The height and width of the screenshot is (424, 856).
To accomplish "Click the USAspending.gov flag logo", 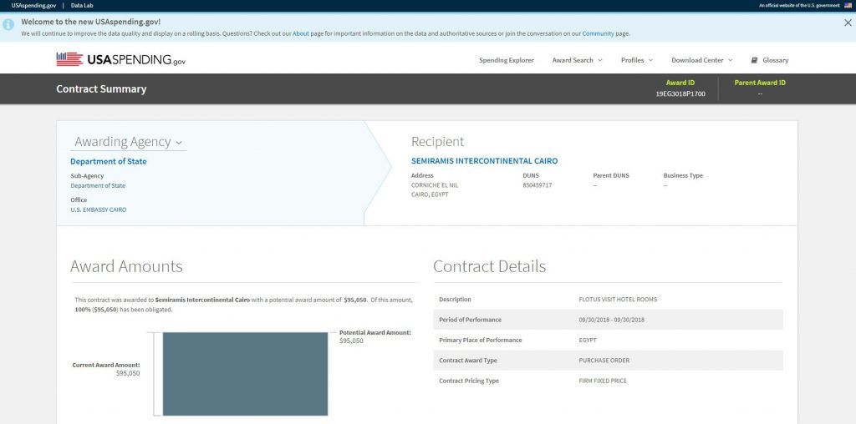I will click(x=69, y=59).
